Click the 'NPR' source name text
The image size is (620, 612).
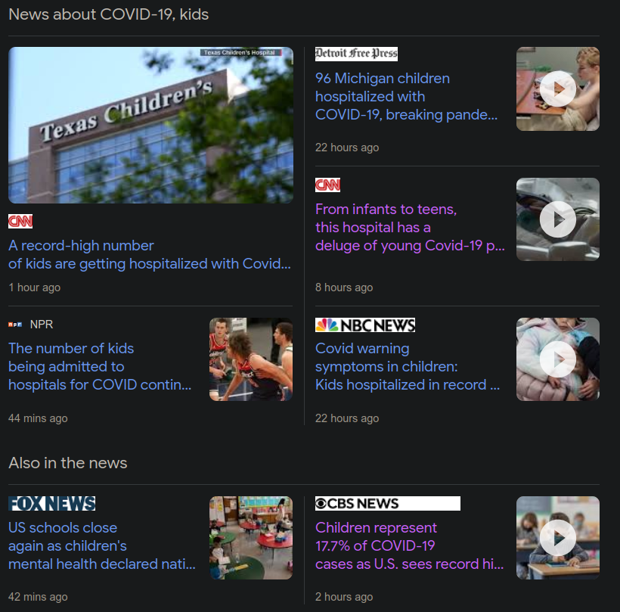tap(42, 325)
